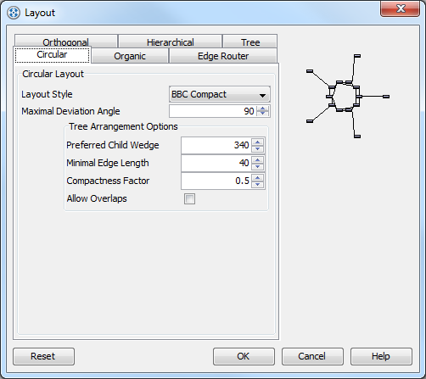Confirm with the OK button
This screenshot has height=379, width=426.
point(244,356)
